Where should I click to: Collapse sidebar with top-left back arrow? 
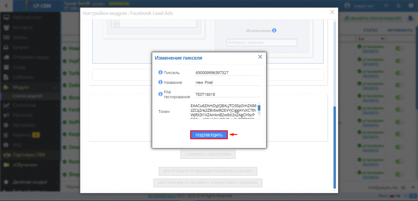[7, 5]
